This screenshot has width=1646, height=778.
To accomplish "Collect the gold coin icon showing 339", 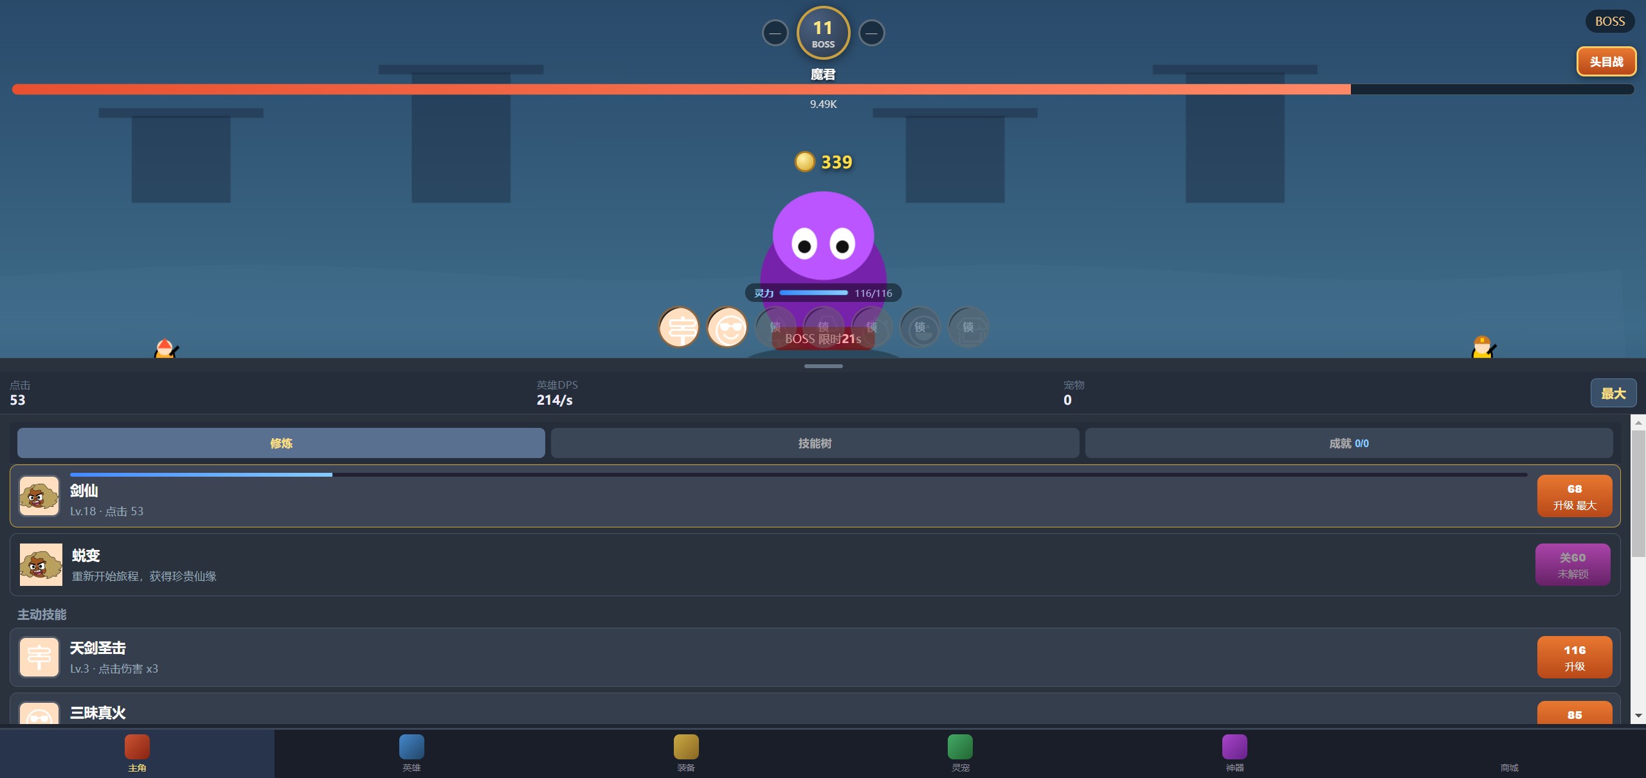I will tap(805, 162).
